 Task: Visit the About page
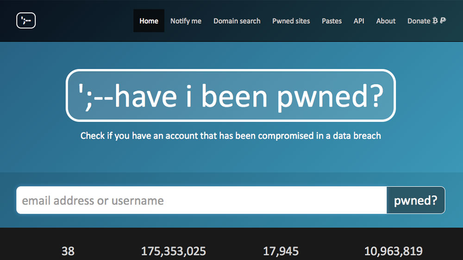pyautogui.click(x=386, y=21)
